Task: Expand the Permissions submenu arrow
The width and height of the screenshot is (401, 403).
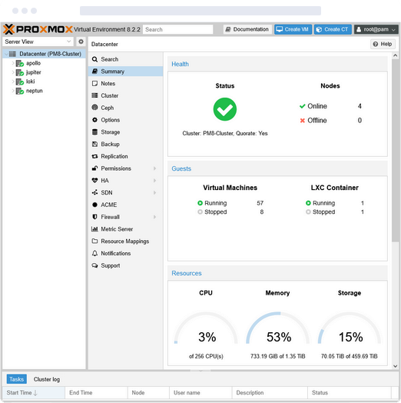Action: tap(155, 168)
